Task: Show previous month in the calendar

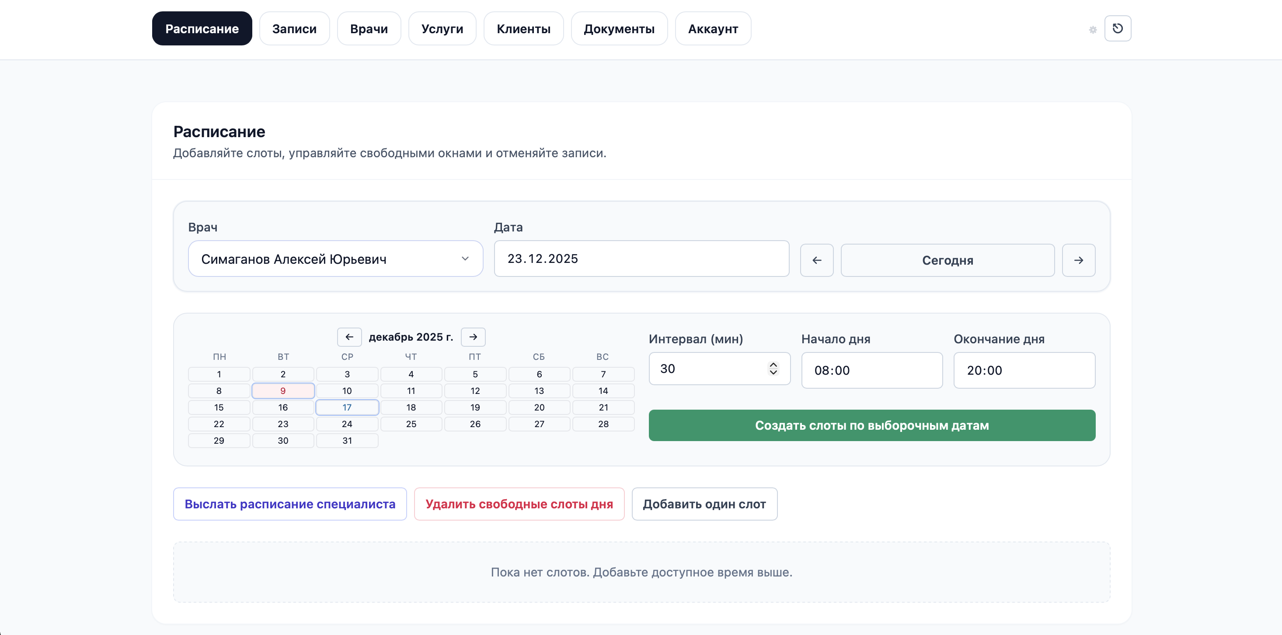Action: click(x=349, y=337)
